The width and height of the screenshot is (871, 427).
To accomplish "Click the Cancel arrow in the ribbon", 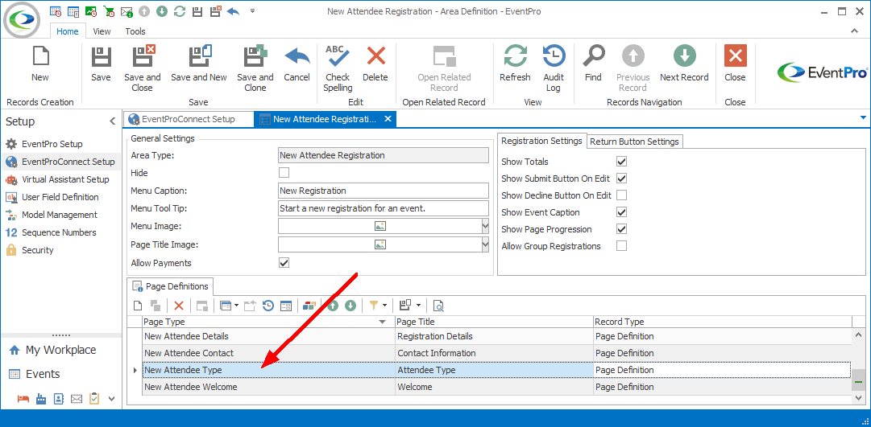I will coord(297,56).
